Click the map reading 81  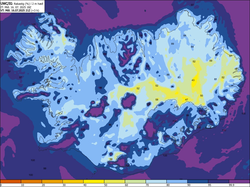(215, 79)
